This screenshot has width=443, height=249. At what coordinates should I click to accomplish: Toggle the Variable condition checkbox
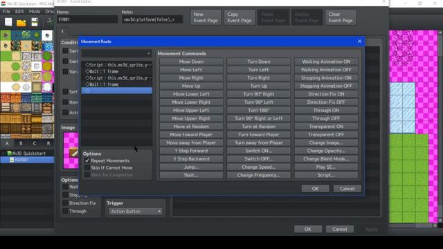[x=65, y=71]
